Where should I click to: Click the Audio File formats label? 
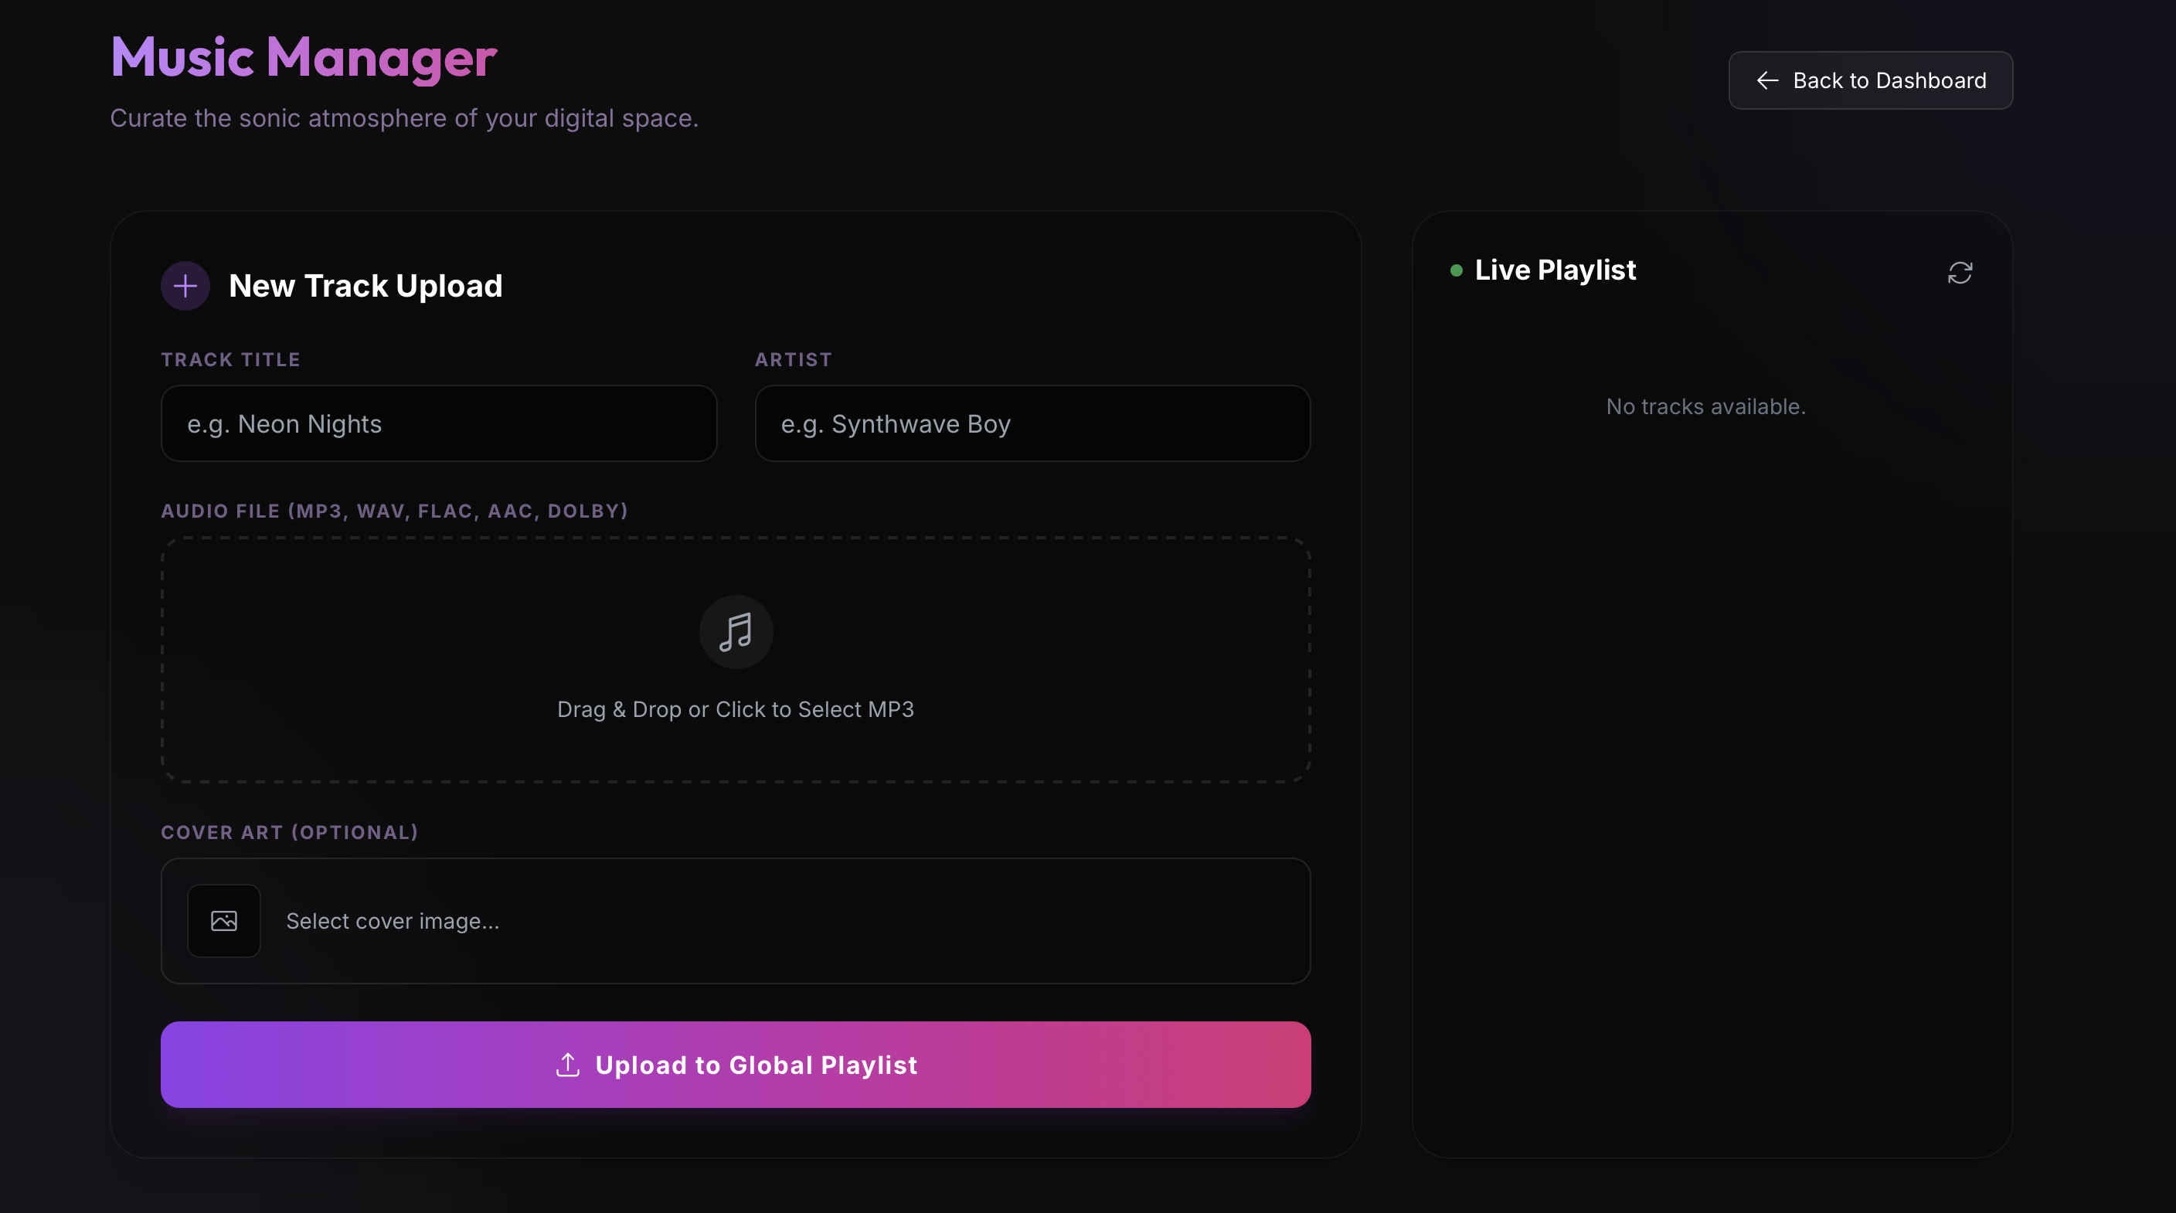(x=395, y=511)
